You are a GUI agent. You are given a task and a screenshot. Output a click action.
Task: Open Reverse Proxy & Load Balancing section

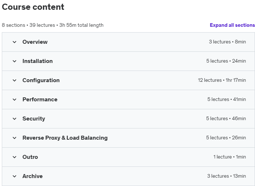[65, 138]
